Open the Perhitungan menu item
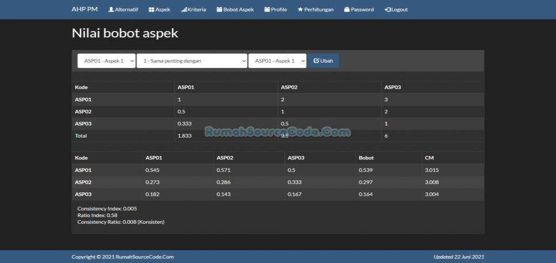 [315, 10]
